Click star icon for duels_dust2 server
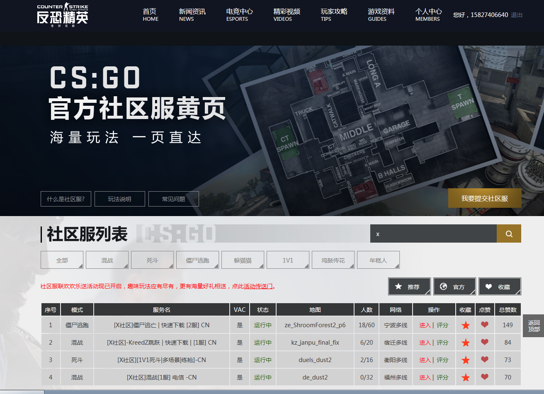The width and height of the screenshot is (544, 394). tap(465, 360)
